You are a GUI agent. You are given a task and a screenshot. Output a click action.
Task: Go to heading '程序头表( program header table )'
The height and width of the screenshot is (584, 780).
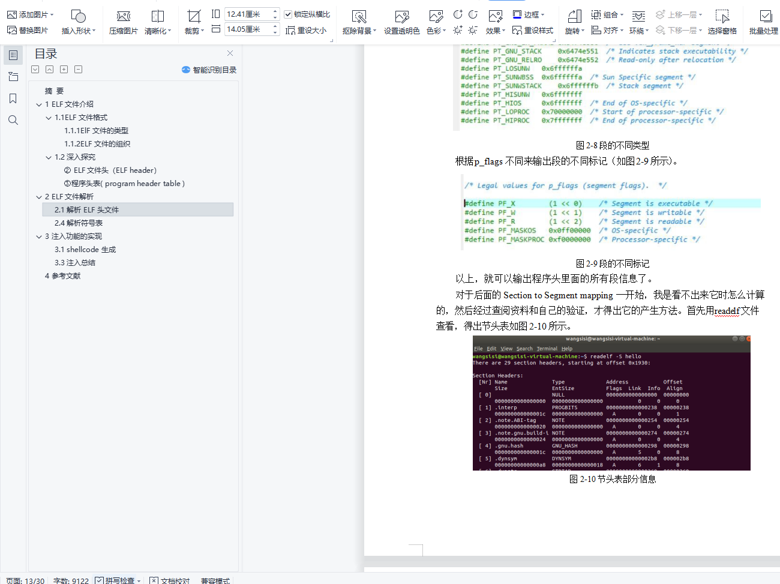[124, 184]
